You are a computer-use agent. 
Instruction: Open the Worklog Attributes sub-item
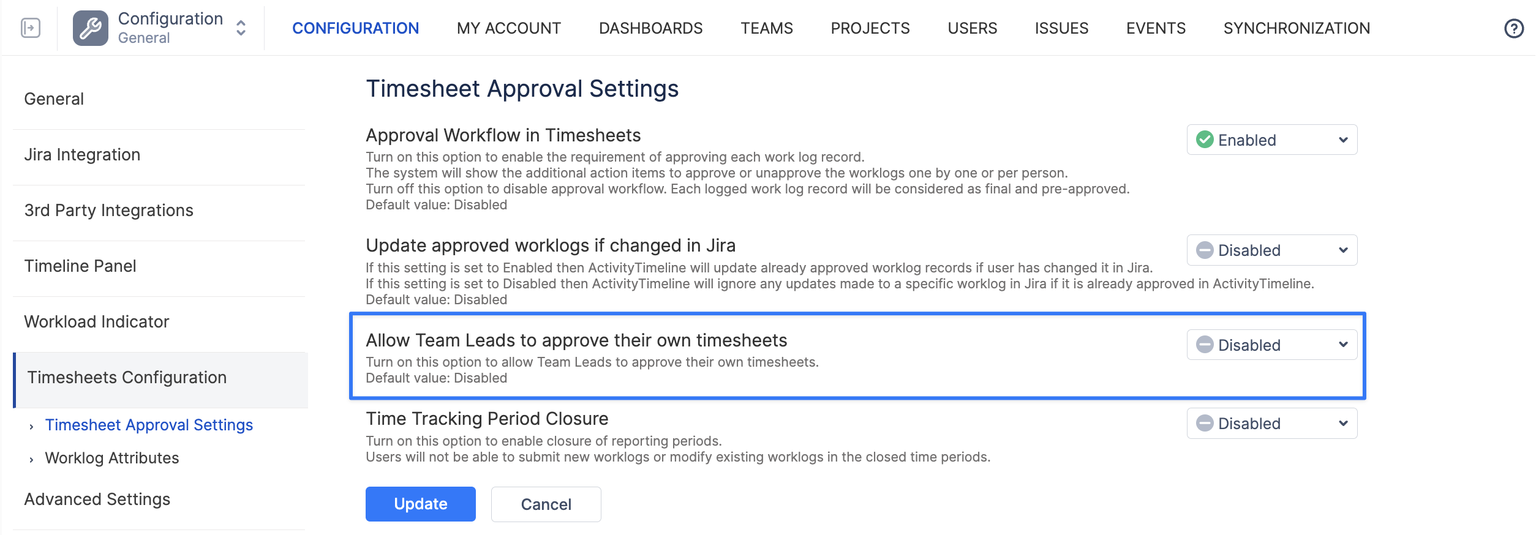112,458
